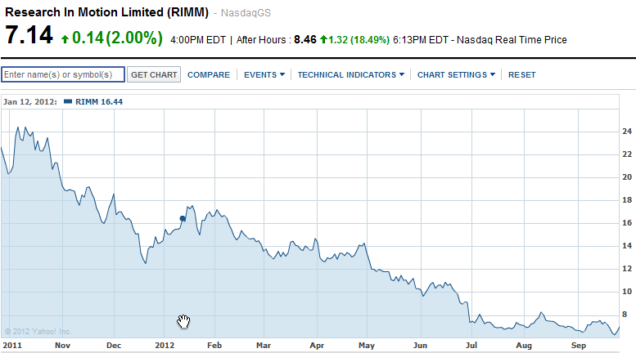
Task: Select the 2012 label on time axis
Action: point(165,346)
